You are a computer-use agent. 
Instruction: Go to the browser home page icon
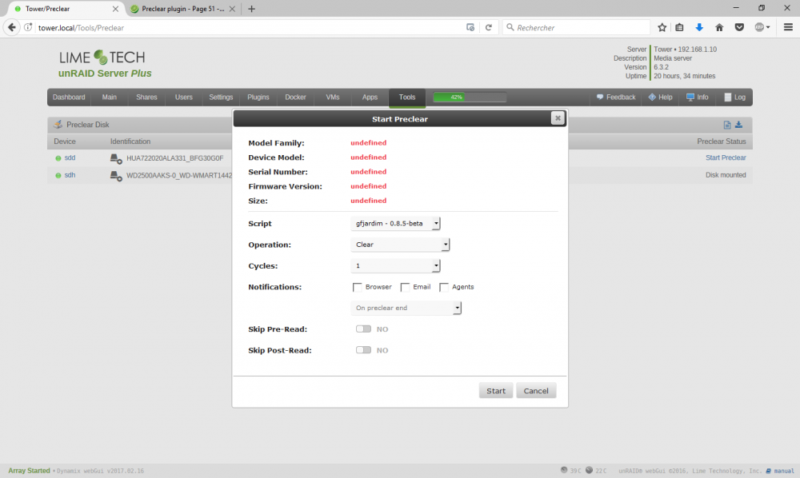pyautogui.click(x=719, y=27)
